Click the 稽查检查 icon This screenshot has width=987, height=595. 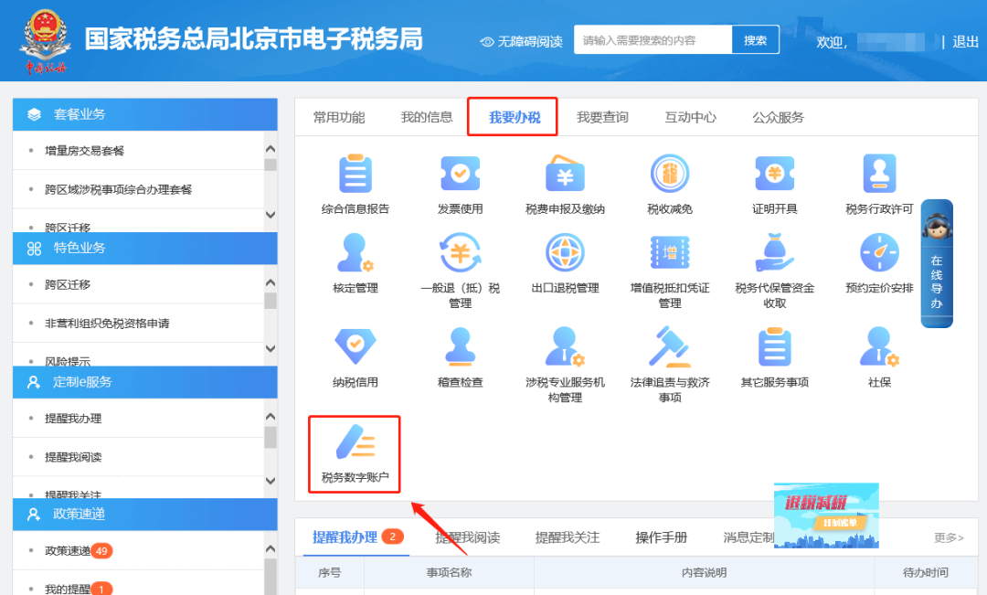click(x=460, y=347)
